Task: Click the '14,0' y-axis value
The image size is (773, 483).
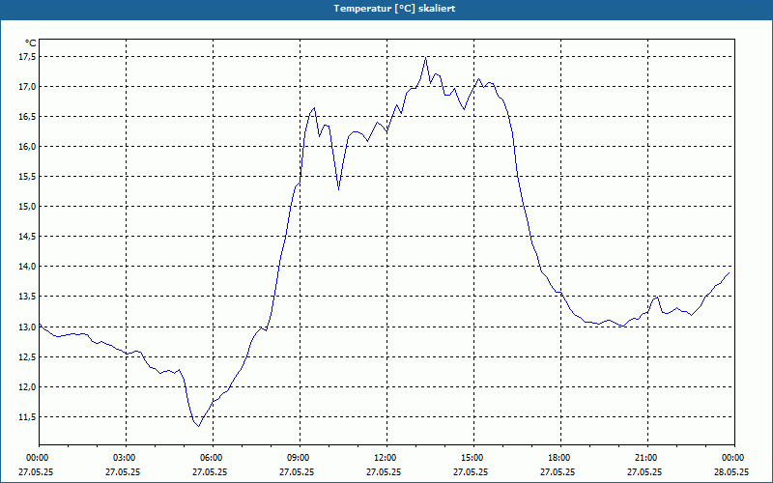Action: [x=27, y=267]
